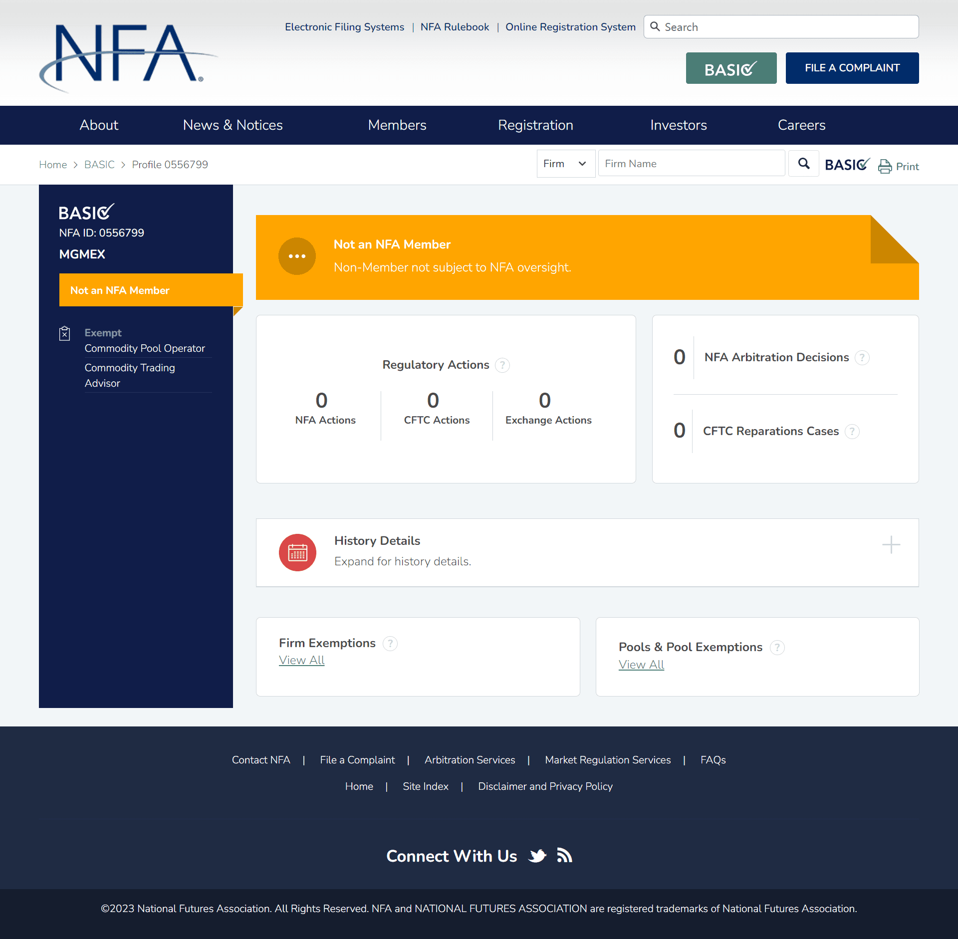Viewport: 958px width, 939px height.
Task: Click the FILE A COMPLAINT button
Action: [851, 68]
